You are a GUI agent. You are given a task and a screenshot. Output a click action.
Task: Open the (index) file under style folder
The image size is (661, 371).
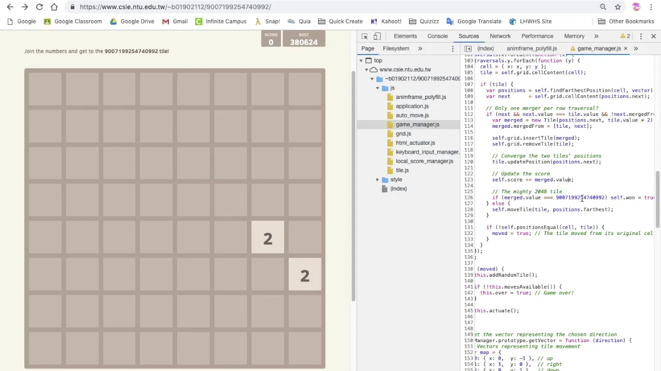coord(398,189)
